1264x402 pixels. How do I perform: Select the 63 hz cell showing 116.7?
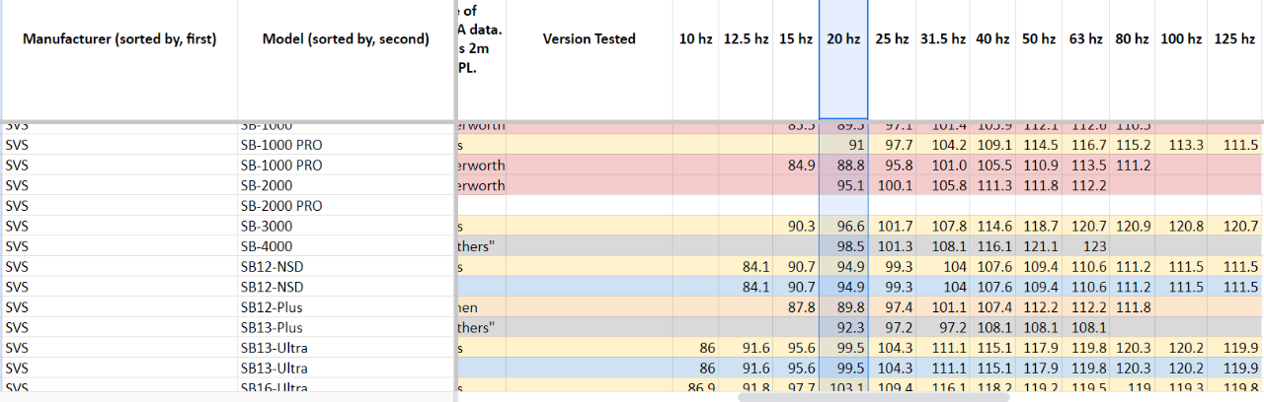click(1085, 144)
